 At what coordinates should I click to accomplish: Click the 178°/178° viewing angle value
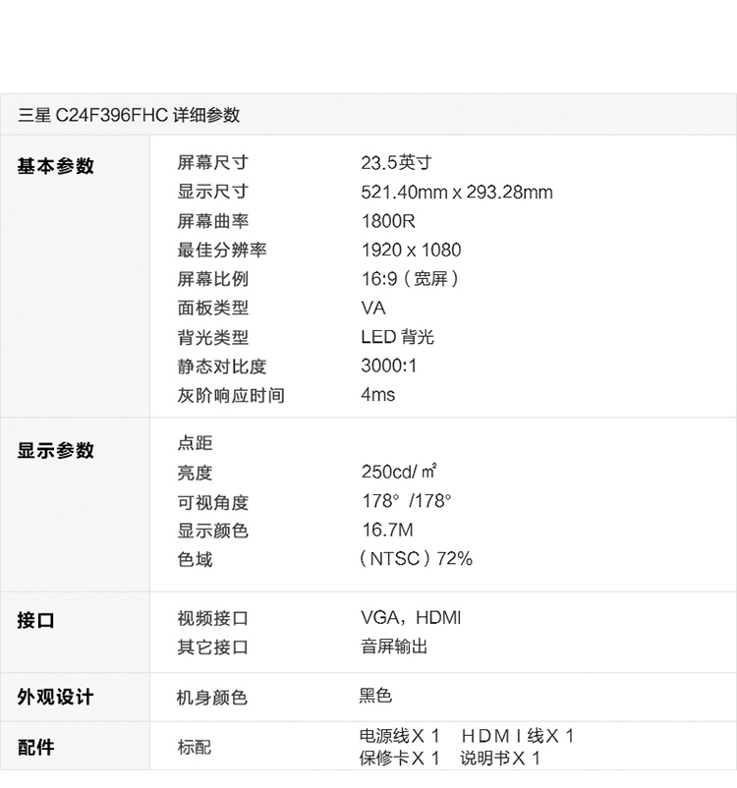tap(407, 500)
